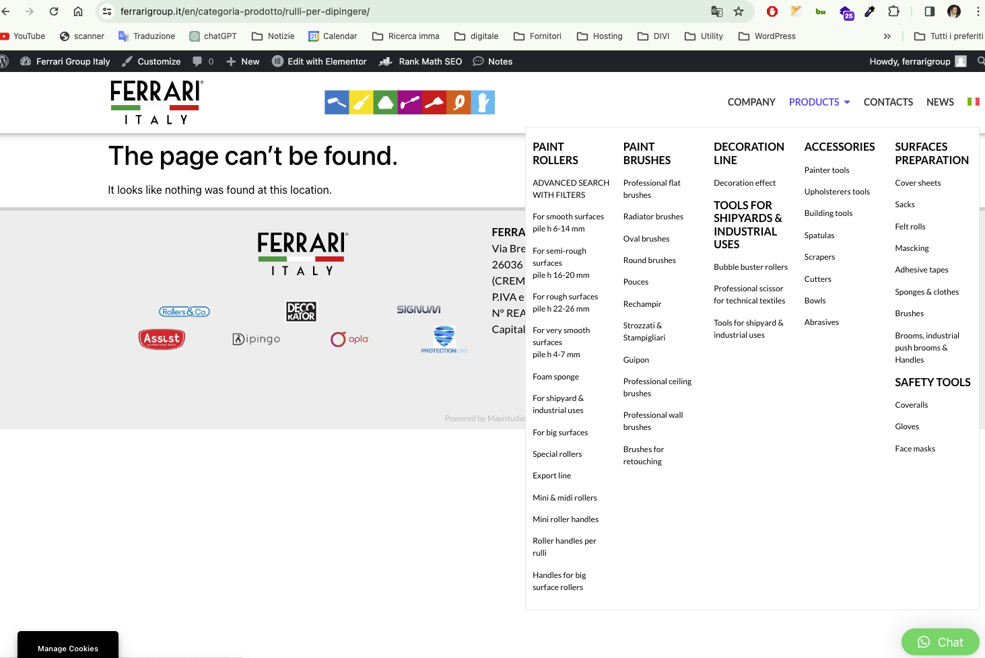Switch language via the Italian flag
Screen dimensions: 985x658
tap(973, 102)
